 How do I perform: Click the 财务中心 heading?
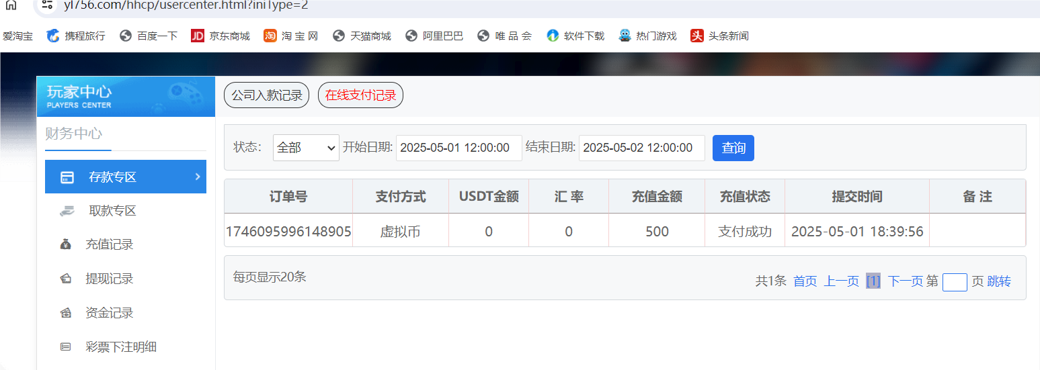74,133
